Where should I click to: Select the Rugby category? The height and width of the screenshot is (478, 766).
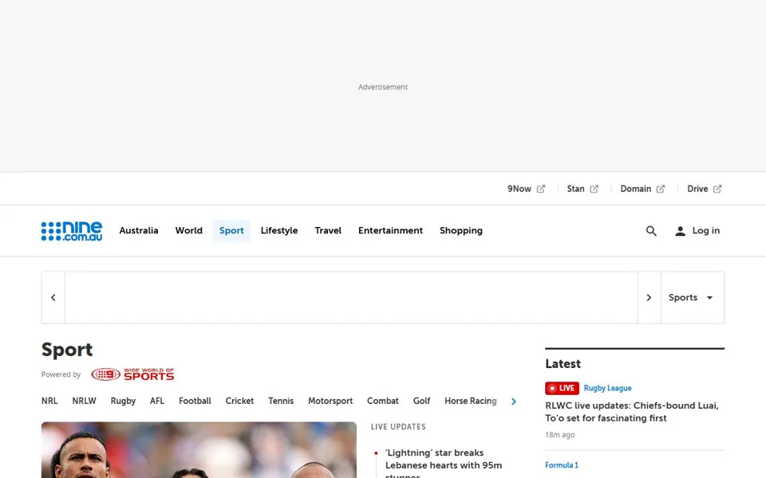[123, 401]
